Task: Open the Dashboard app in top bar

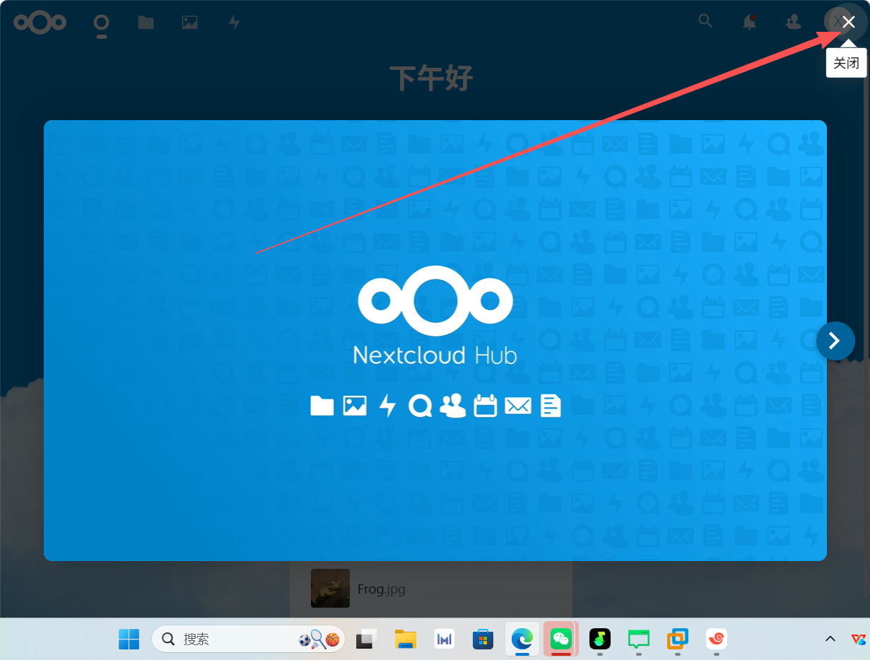Action: coord(102,23)
